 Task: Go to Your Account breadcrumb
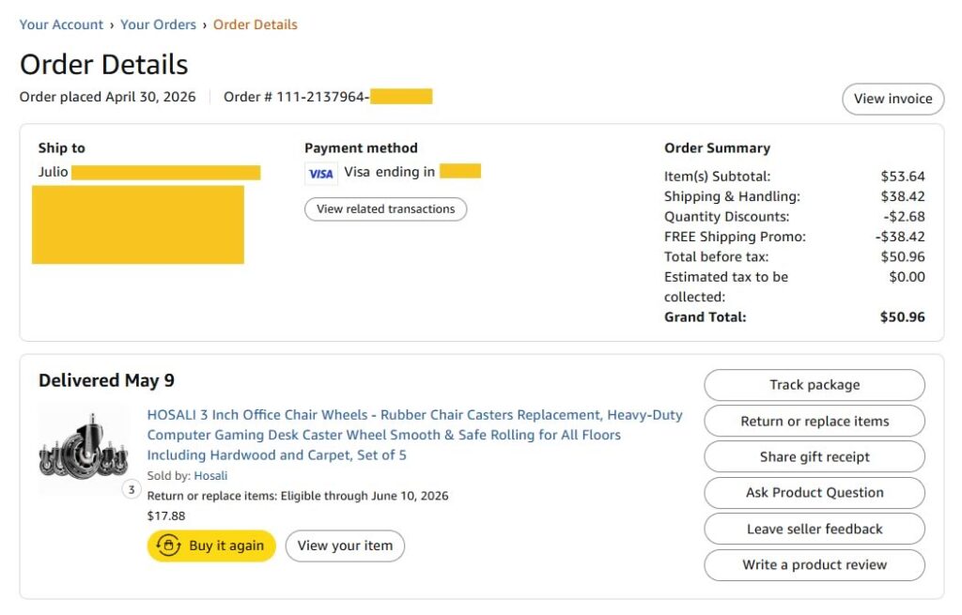click(x=61, y=24)
